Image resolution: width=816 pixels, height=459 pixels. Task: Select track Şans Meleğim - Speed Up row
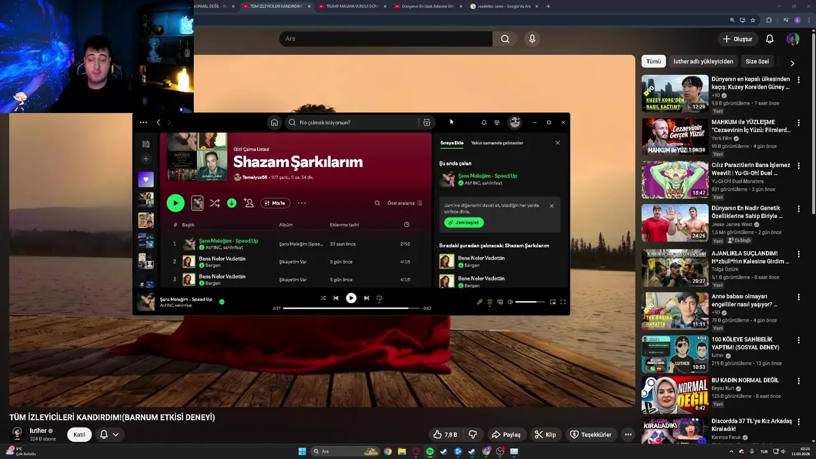coord(295,244)
